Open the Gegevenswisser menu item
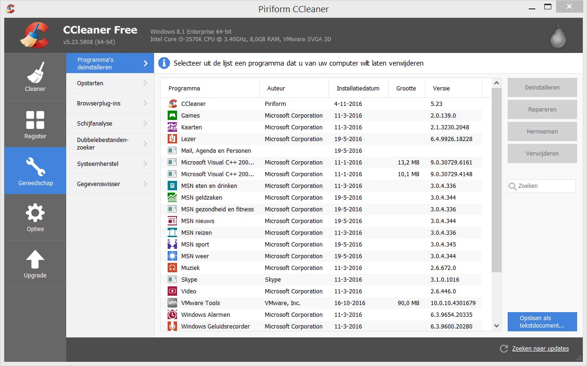Viewport: 587px width, 366px height. [99, 184]
